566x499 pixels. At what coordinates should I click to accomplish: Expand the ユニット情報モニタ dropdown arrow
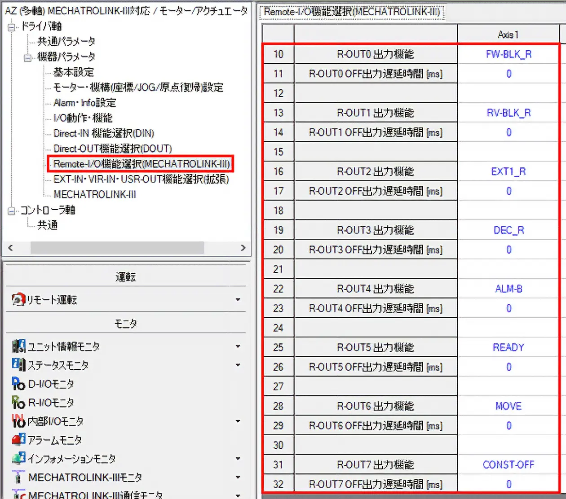click(x=238, y=346)
